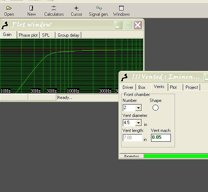Screen dimensions: 208x192
Task: Show the Group delay tab
Action: tap(69, 35)
